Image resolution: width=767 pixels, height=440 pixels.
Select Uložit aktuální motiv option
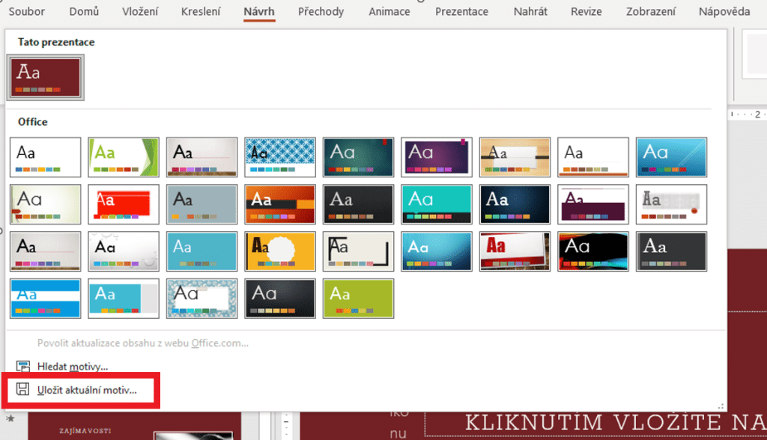point(87,390)
